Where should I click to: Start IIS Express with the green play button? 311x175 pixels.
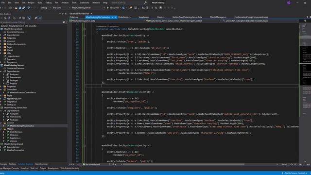tap(108, 8)
